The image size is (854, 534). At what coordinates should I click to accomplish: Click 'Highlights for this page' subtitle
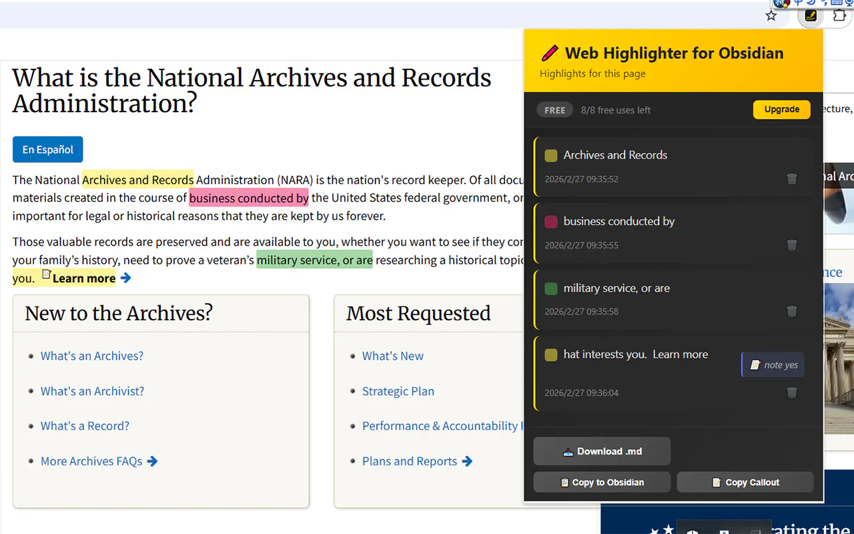[x=592, y=73]
